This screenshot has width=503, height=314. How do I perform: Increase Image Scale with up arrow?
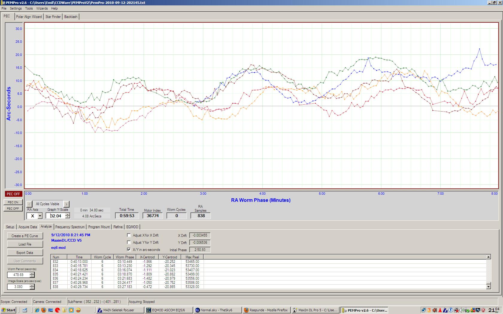32,285
